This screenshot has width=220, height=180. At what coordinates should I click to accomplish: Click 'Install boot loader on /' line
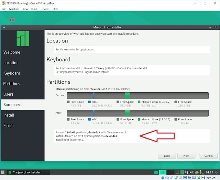pos(70,140)
